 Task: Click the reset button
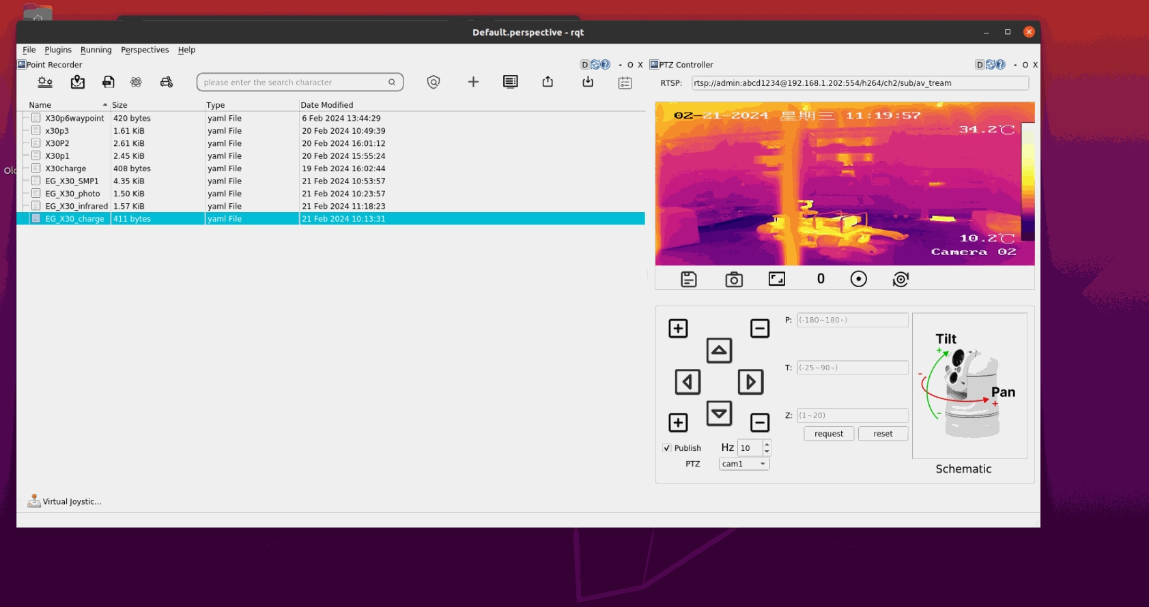882,434
